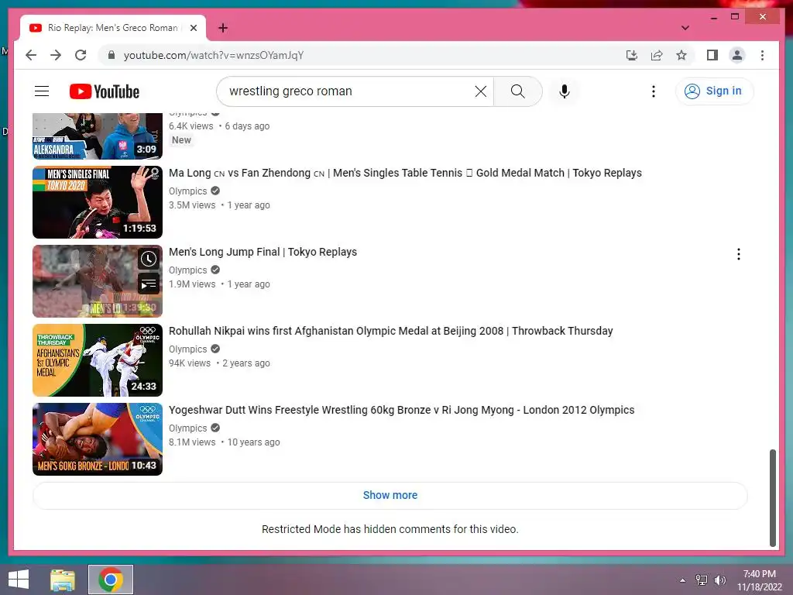Open File Explorer from taskbar
Image resolution: width=793 pixels, height=595 pixels.
(x=63, y=580)
